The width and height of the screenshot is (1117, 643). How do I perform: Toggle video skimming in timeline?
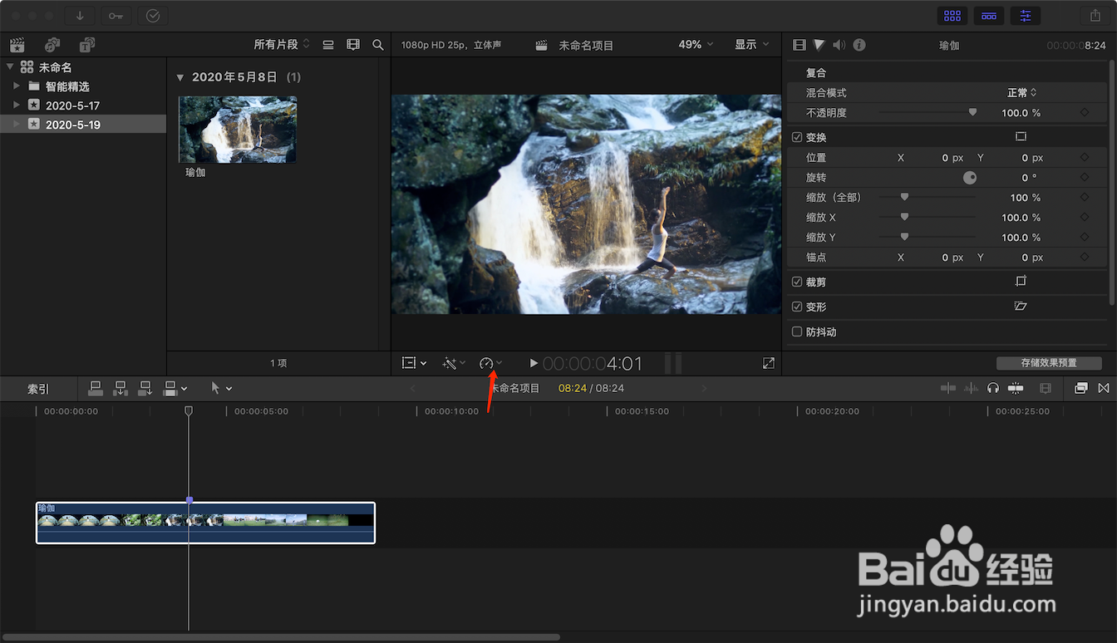[948, 388]
